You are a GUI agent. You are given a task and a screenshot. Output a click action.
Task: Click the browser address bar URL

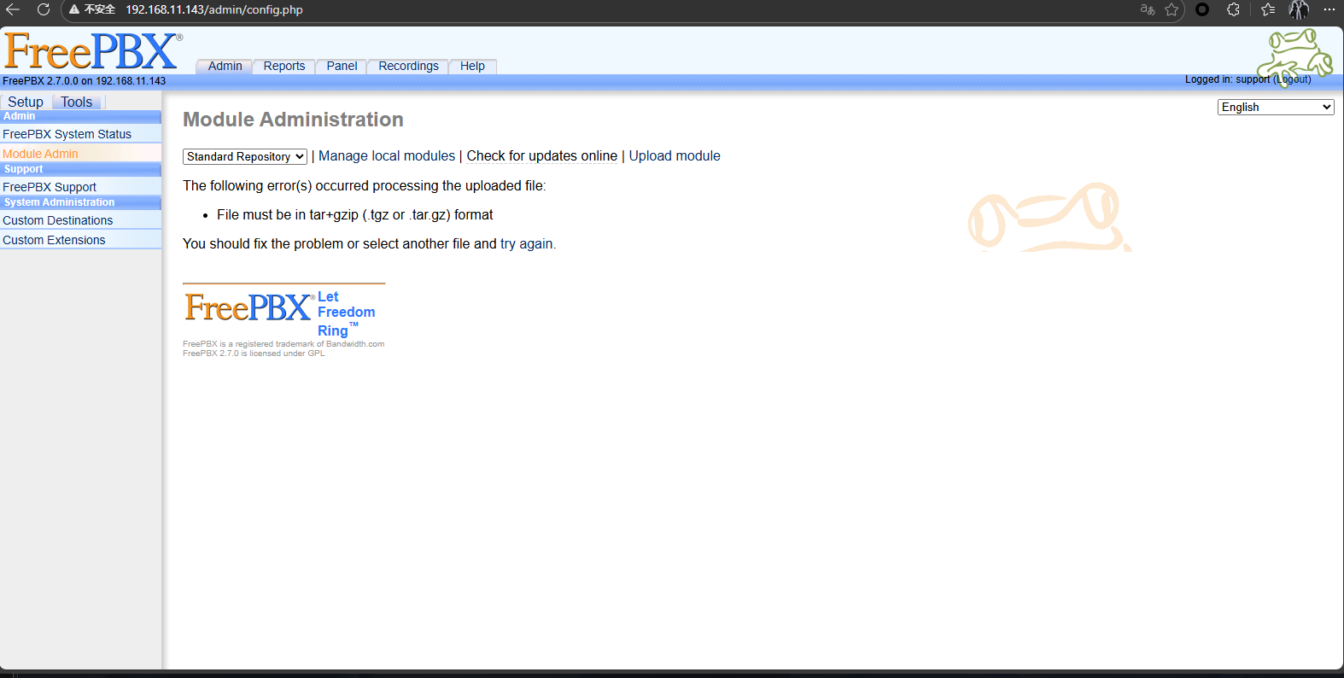point(214,9)
